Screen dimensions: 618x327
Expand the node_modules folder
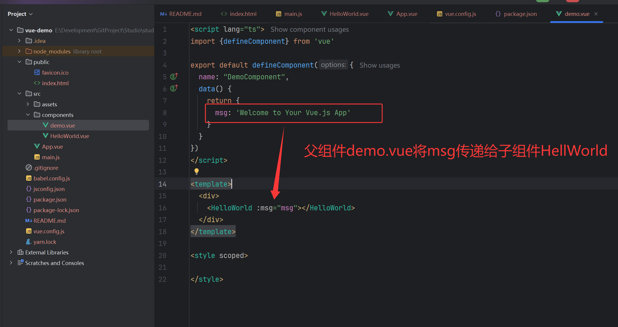(19, 51)
